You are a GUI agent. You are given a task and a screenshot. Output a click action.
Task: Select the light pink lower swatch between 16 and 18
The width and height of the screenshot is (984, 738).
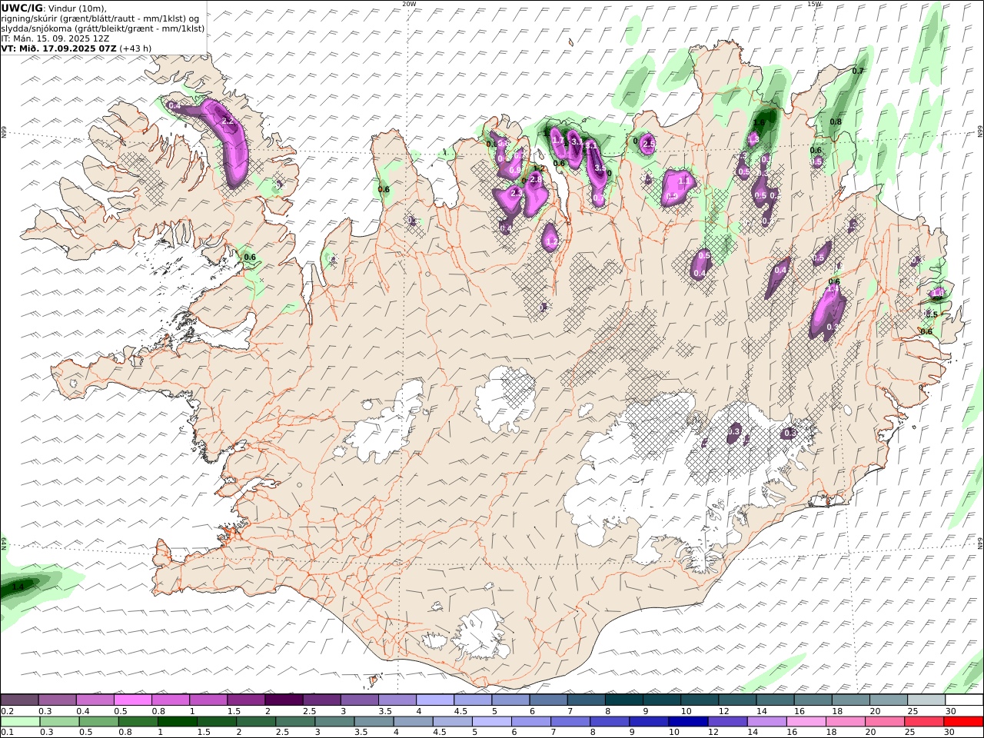coord(805,722)
